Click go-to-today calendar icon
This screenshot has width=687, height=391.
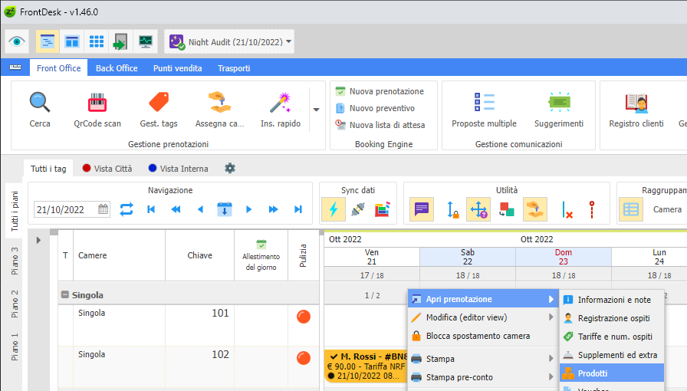[225, 209]
